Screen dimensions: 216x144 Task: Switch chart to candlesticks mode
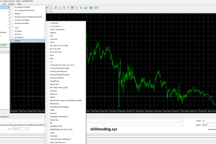click(x=56, y=8)
